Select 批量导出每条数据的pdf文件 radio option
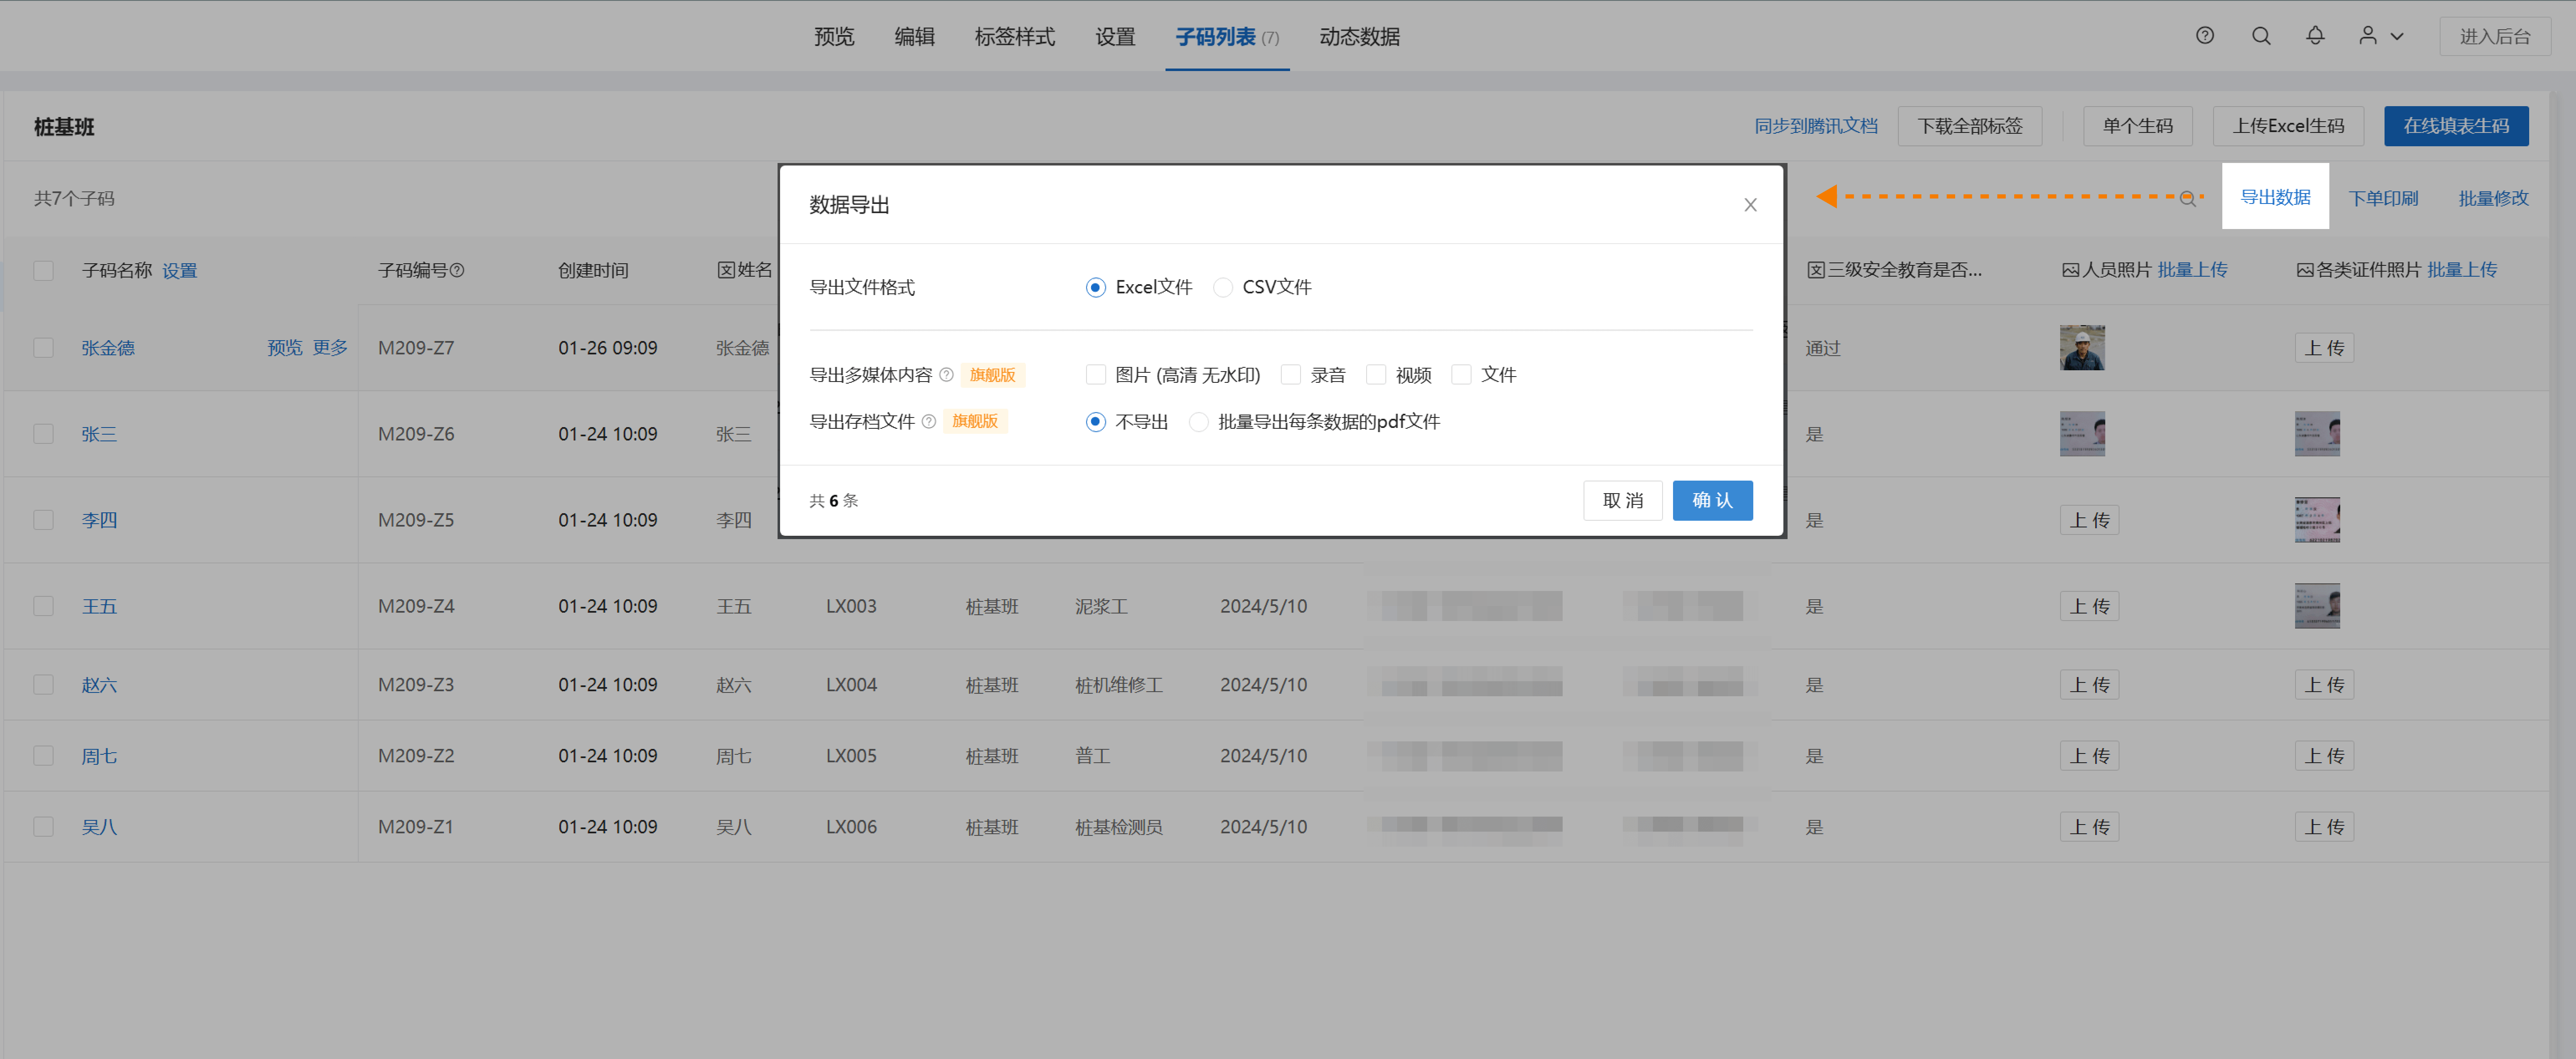Image resolution: width=2576 pixels, height=1059 pixels. pos(1199,422)
